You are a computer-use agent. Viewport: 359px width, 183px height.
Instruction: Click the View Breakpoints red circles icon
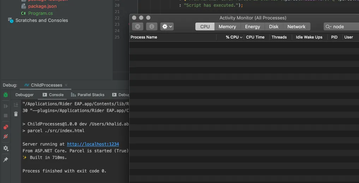[6, 127]
